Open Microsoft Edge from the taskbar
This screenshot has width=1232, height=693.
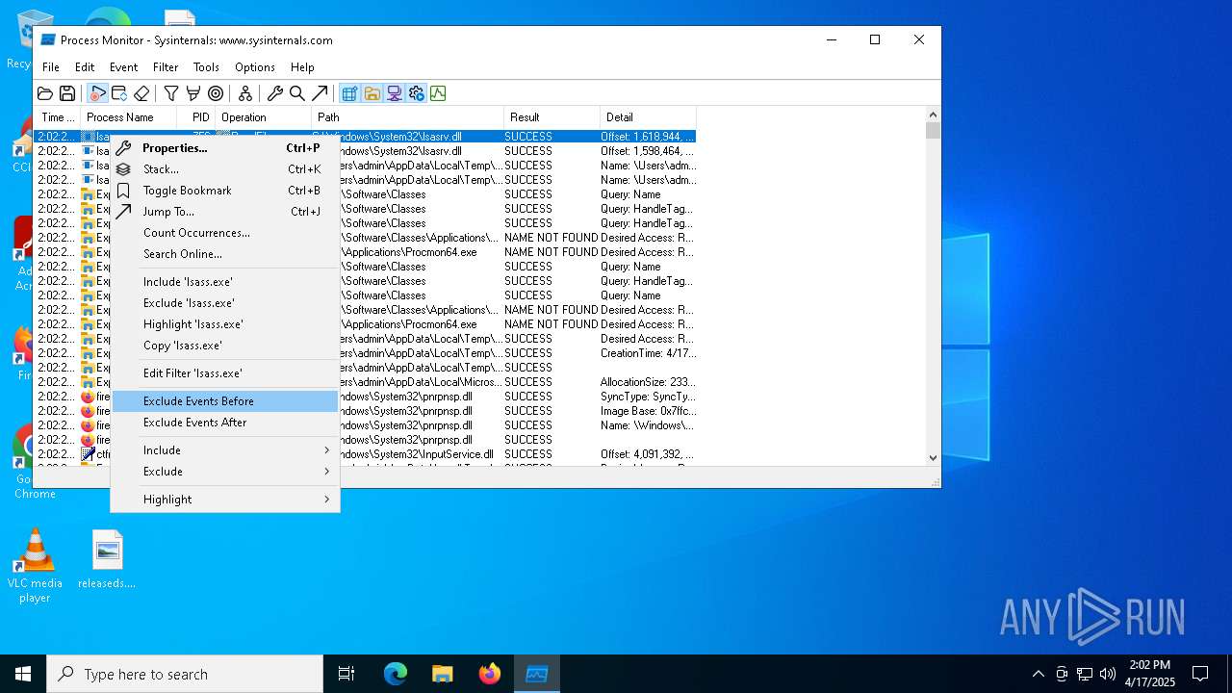pyautogui.click(x=396, y=674)
